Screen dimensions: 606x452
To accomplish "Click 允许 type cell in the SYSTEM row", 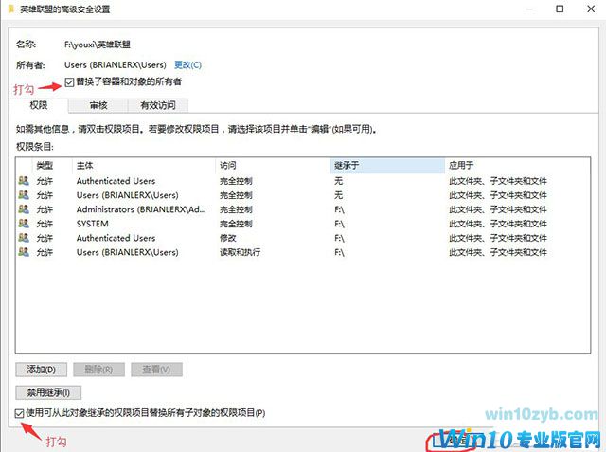I will click(x=45, y=224).
